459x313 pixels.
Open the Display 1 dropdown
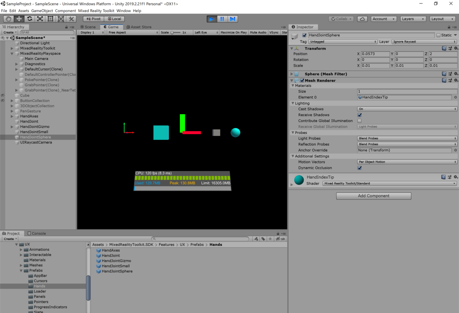pos(92,33)
